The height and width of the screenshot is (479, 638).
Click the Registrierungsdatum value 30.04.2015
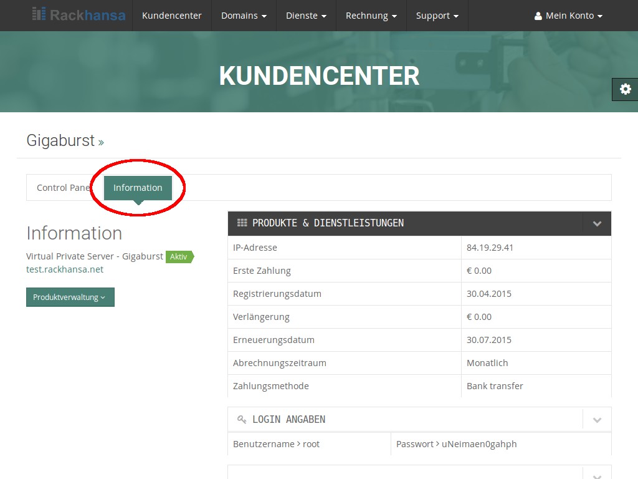pos(488,294)
